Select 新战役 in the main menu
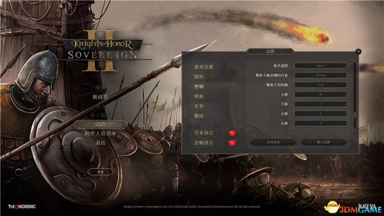This screenshot has height=216, width=384. 100,97
